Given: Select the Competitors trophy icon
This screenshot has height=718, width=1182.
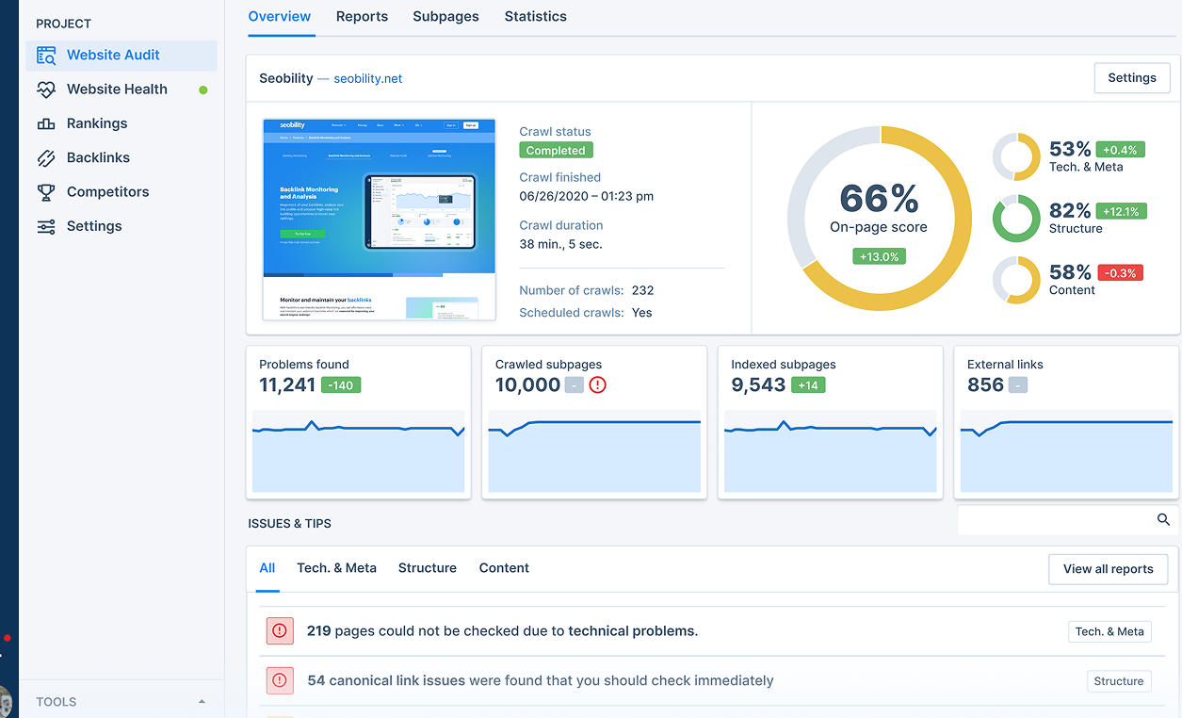Looking at the screenshot, I should point(45,191).
